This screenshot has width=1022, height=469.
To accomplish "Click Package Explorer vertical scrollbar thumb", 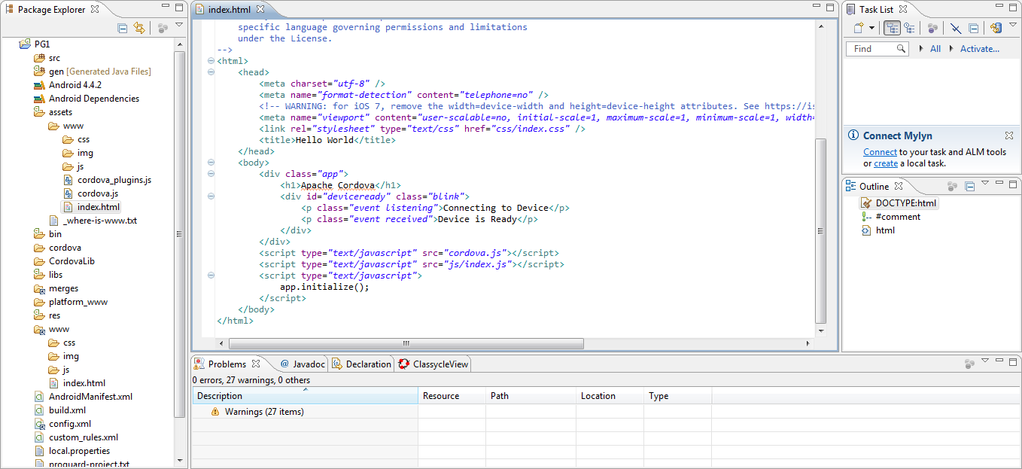I will tap(179, 233).
